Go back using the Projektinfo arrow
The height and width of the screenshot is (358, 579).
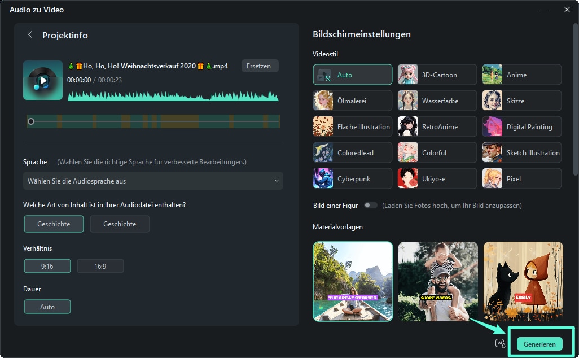point(30,35)
